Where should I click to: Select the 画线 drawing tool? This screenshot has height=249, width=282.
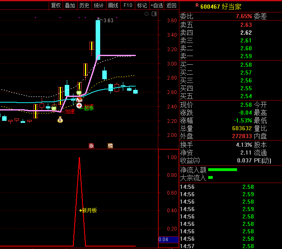(x=113, y=5)
